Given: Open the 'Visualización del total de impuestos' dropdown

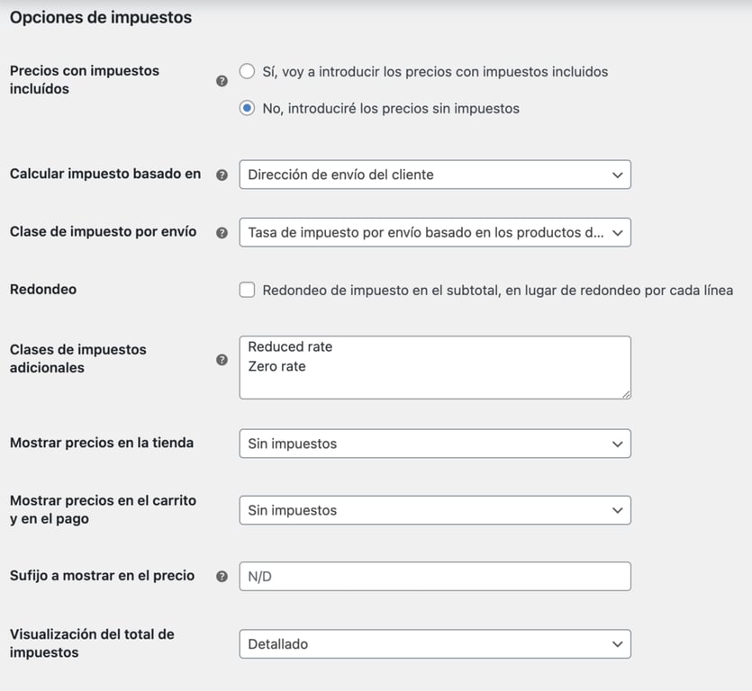Looking at the screenshot, I should (x=434, y=644).
